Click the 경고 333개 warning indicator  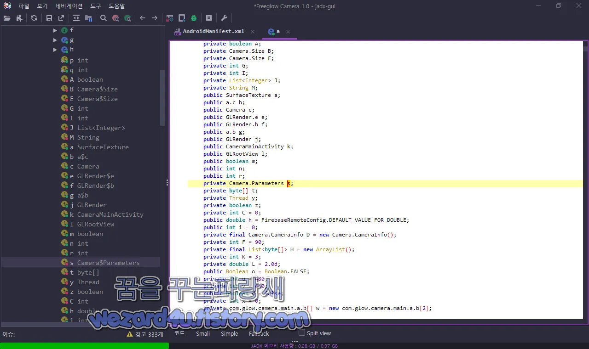[x=145, y=334]
